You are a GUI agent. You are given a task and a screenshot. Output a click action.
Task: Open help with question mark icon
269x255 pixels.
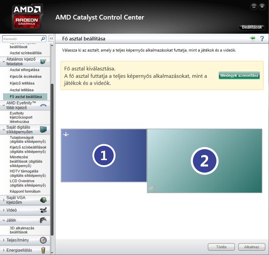(x=262, y=38)
